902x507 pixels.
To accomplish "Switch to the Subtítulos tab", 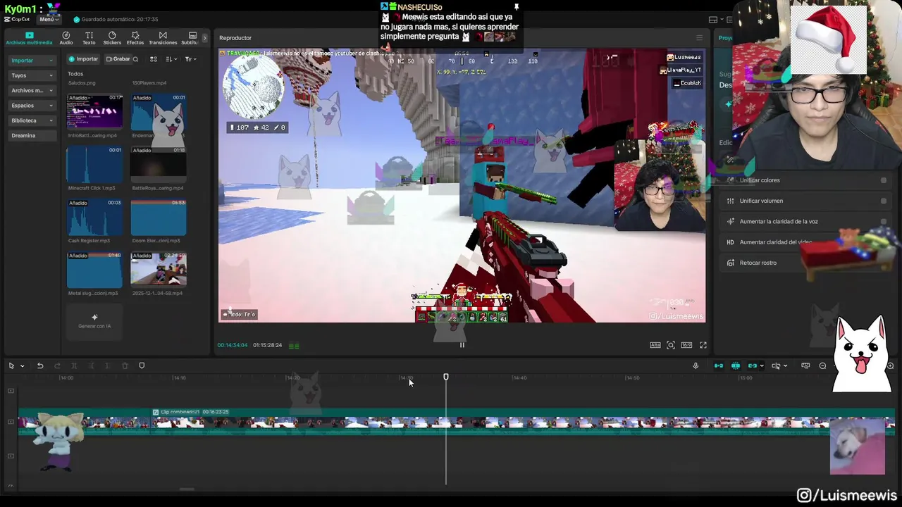I will (190, 38).
